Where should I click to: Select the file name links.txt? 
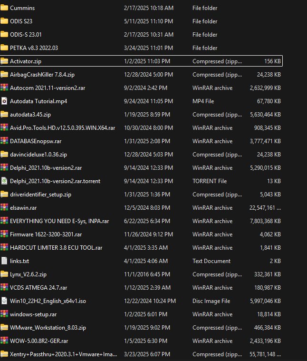19,261
